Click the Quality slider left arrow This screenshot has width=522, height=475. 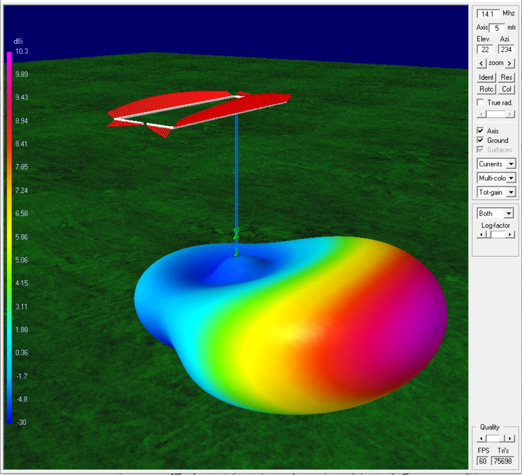point(480,439)
